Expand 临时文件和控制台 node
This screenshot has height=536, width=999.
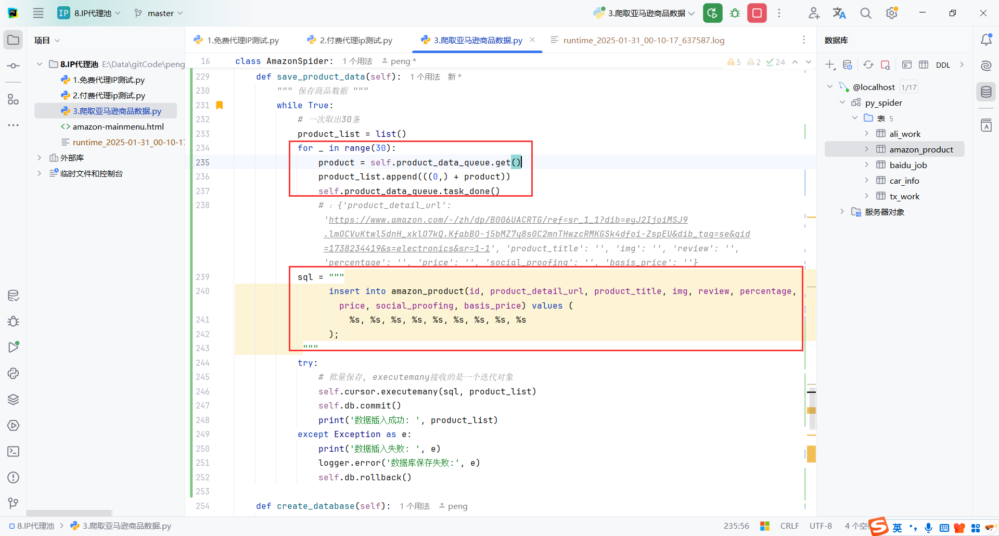40,173
